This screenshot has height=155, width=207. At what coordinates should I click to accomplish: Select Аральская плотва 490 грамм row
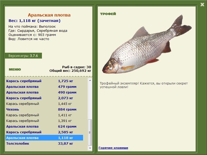pyautogui.click(x=44, y=92)
